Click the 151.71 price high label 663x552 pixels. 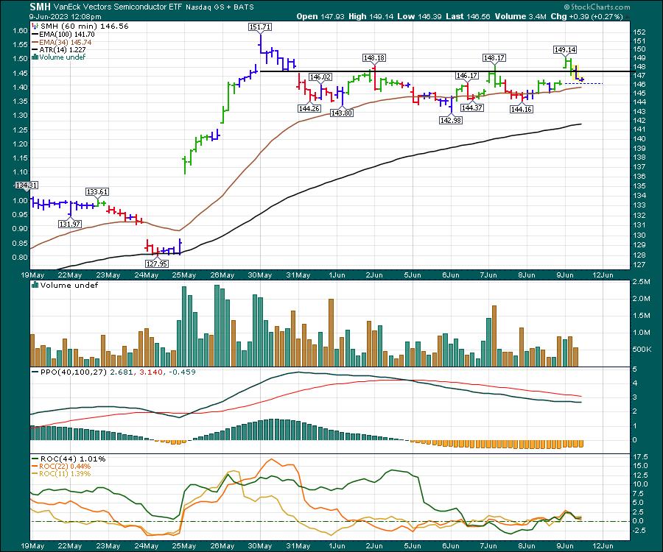tap(260, 26)
